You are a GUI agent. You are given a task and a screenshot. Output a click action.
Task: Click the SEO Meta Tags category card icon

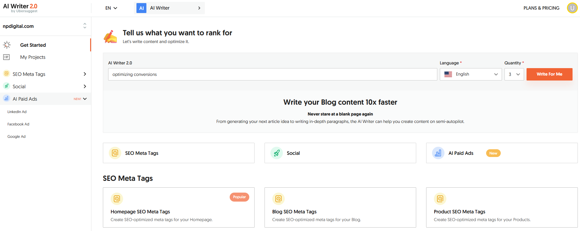pos(115,153)
